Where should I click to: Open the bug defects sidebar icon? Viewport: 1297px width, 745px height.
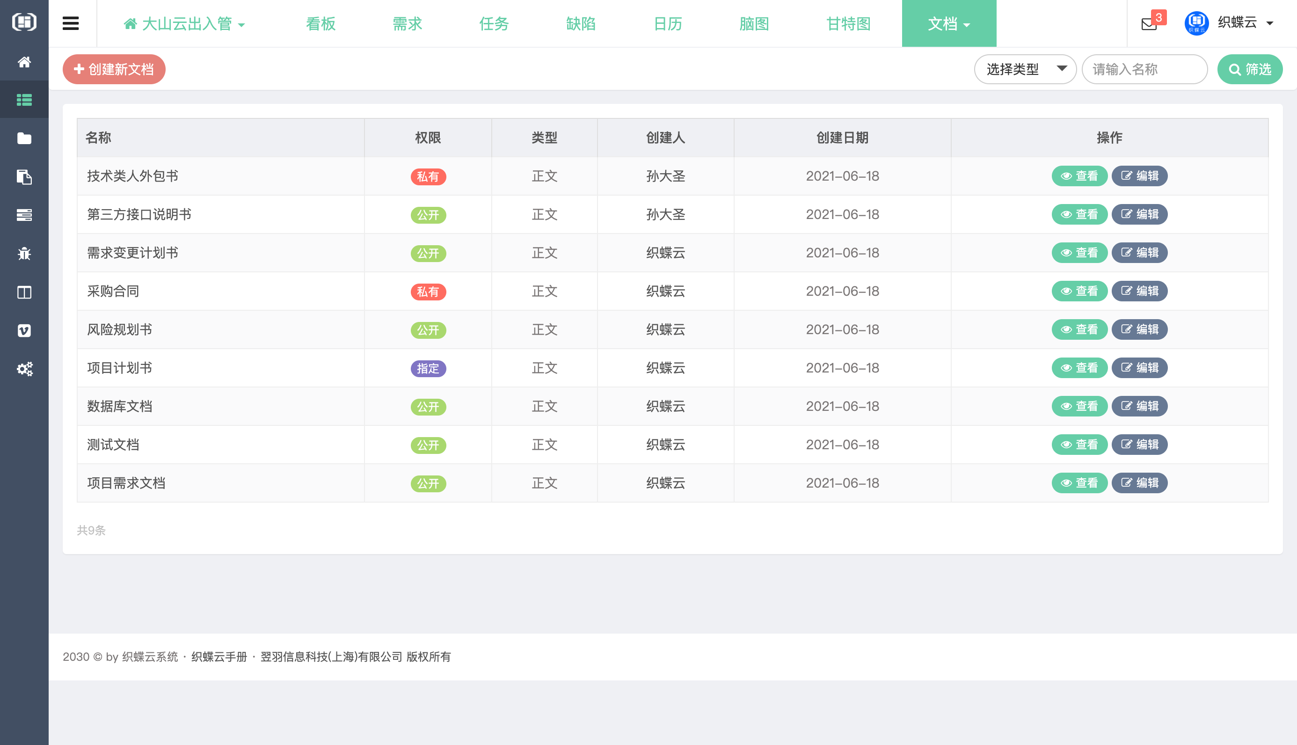[x=24, y=253]
